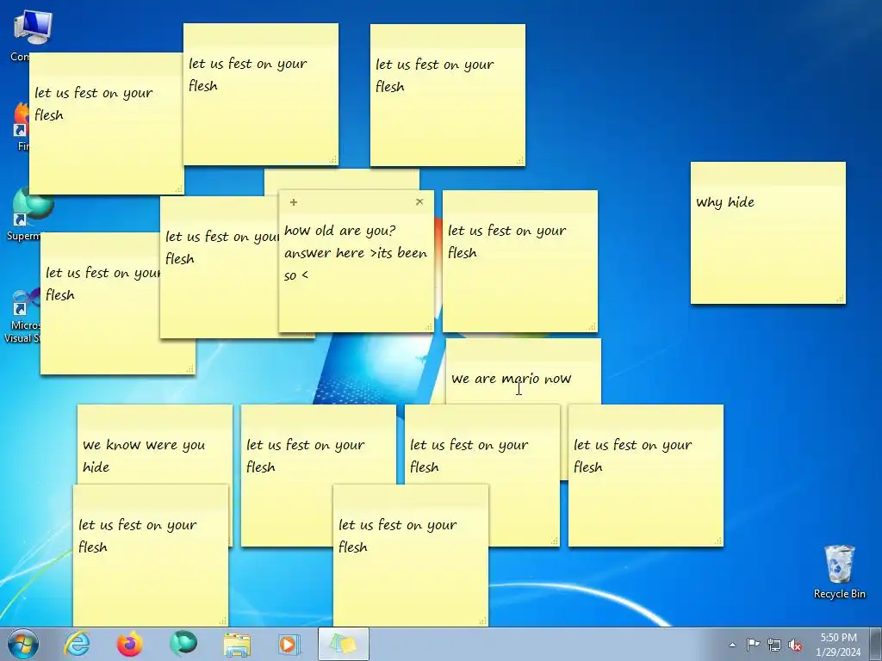882x661 pixels.
Task: Launch Internet Explorer from the taskbar
Action: point(77,644)
